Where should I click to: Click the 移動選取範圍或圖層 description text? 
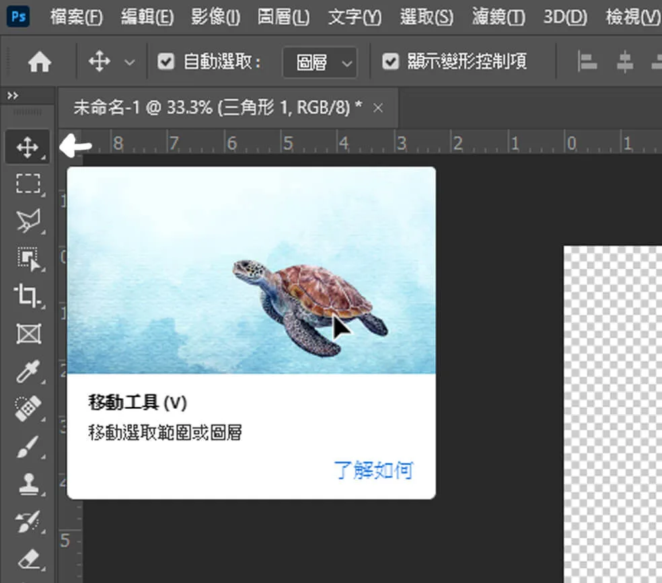[165, 432]
